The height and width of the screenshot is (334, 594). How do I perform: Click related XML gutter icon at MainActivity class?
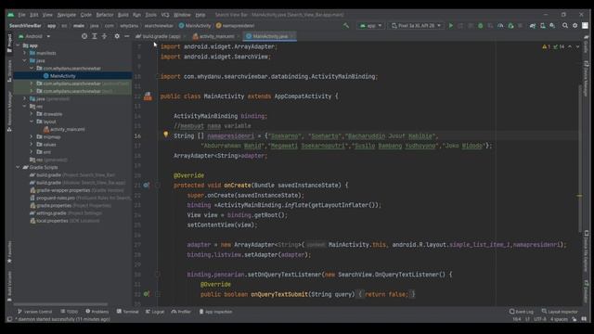click(x=148, y=96)
